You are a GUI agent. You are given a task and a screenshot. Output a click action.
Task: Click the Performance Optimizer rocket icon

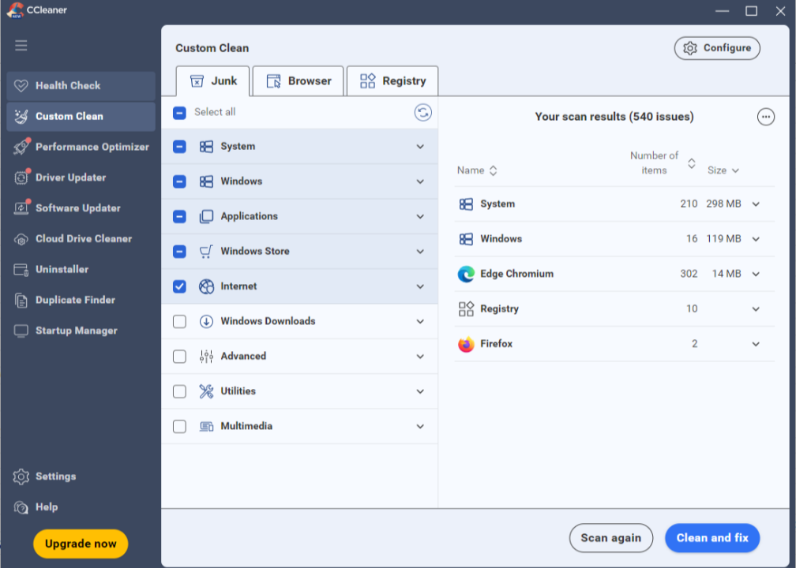(x=21, y=147)
